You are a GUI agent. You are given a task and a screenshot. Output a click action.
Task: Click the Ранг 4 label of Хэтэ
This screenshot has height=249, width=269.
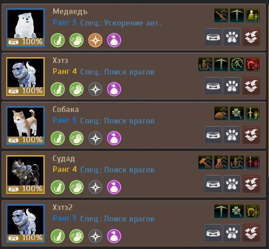point(65,71)
